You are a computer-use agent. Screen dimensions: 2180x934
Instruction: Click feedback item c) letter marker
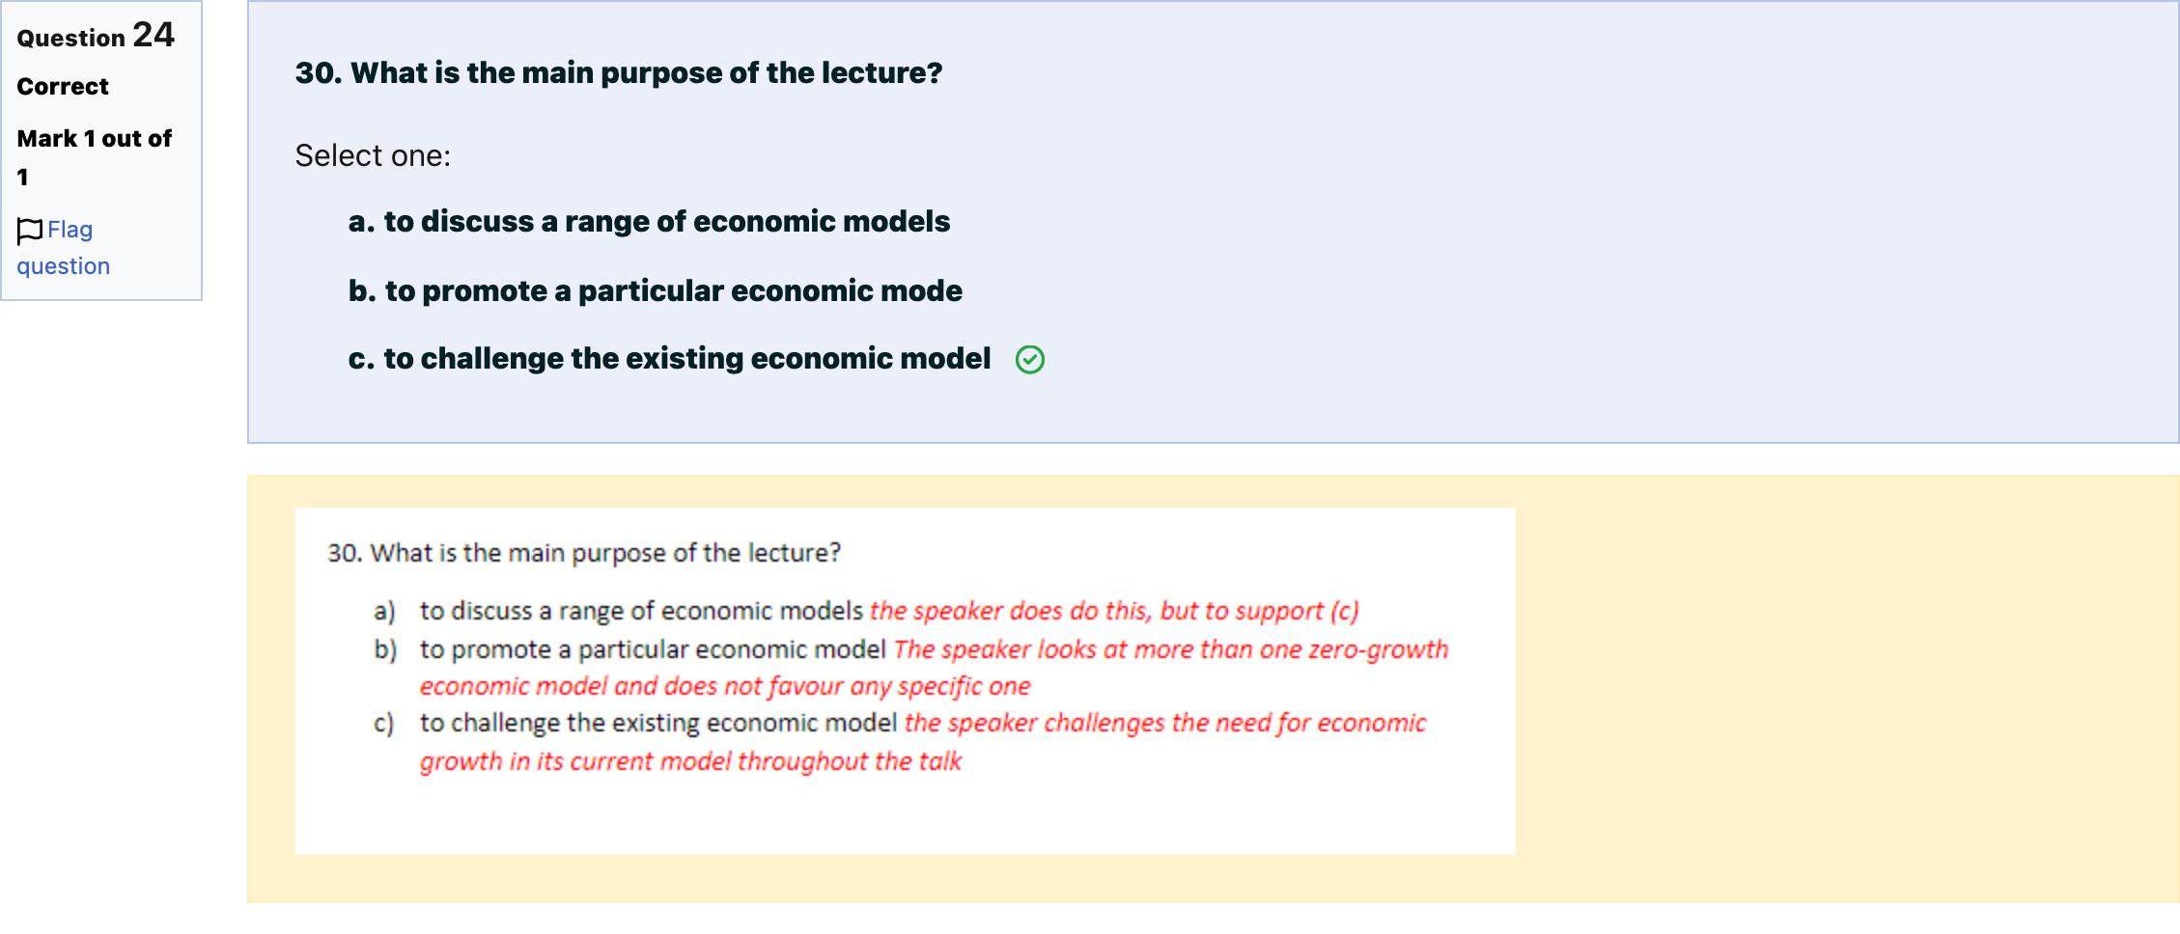tap(384, 724)
